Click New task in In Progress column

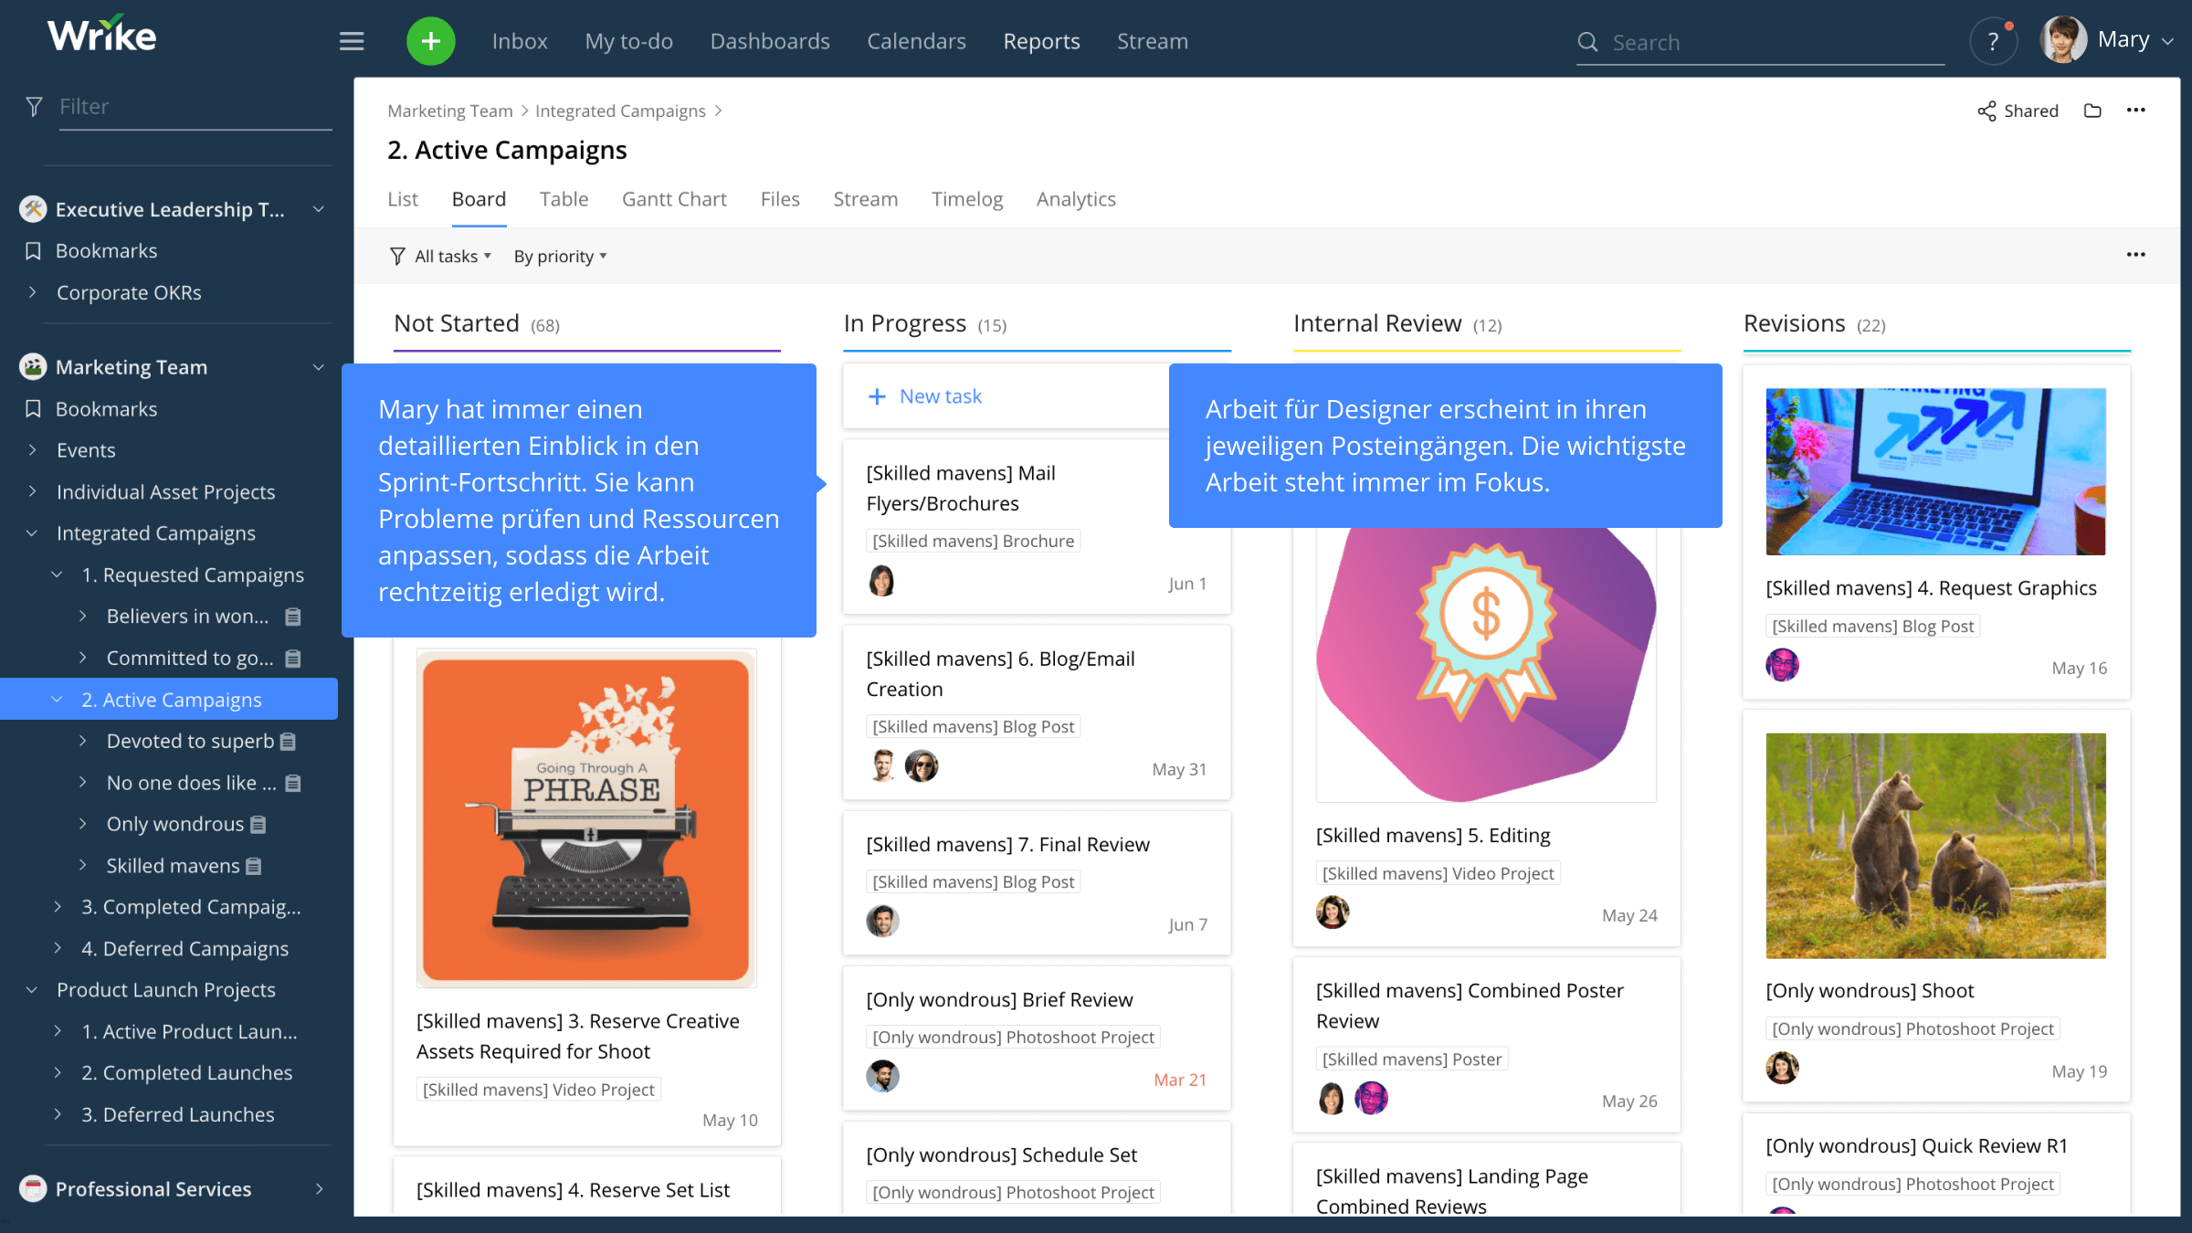pyautogui.click(x=924, y=396)
